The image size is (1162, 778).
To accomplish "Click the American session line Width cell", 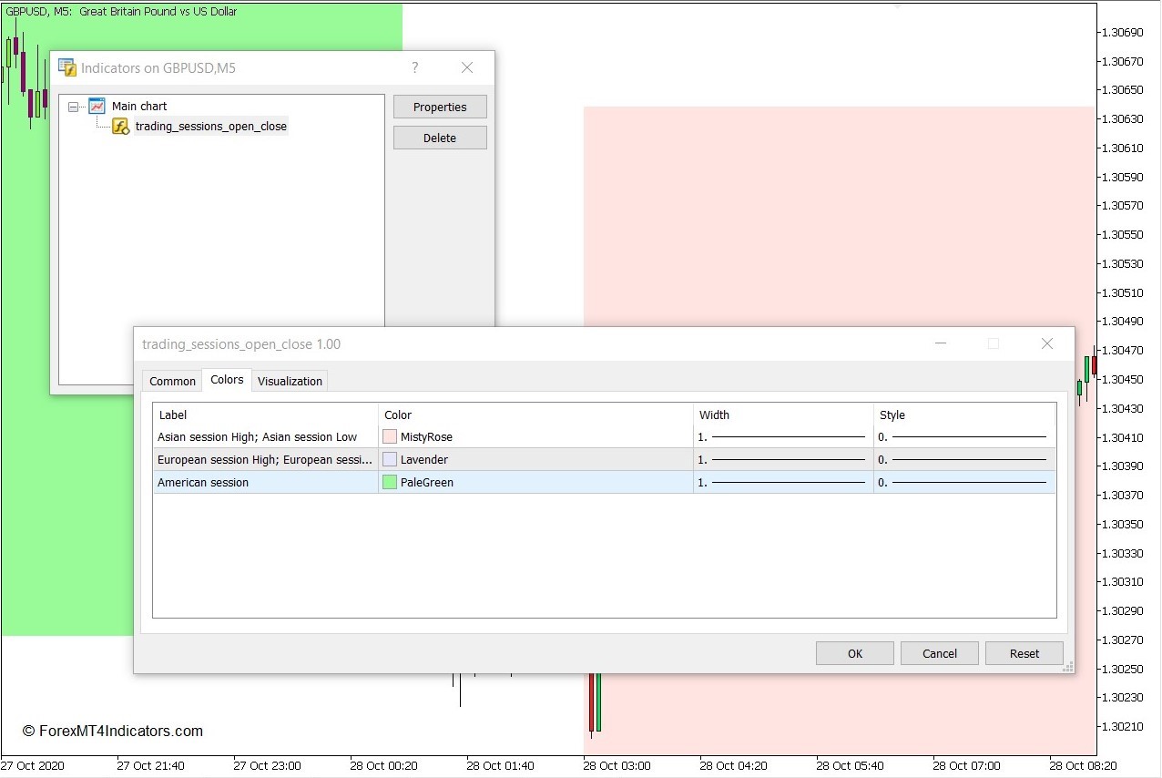I will click(x=783, y=483).
